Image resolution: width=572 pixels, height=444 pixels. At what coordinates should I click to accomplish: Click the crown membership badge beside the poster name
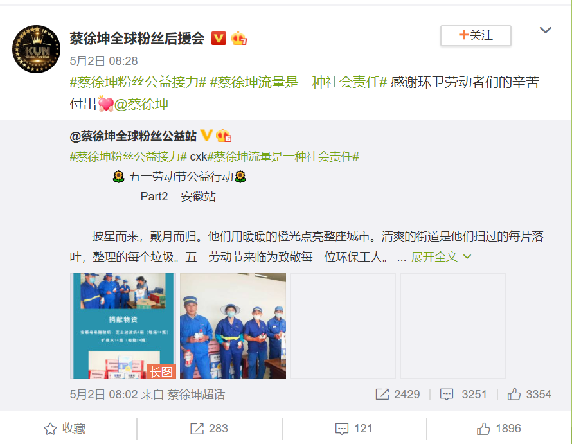pyautogui.click(x=239, y=39)
